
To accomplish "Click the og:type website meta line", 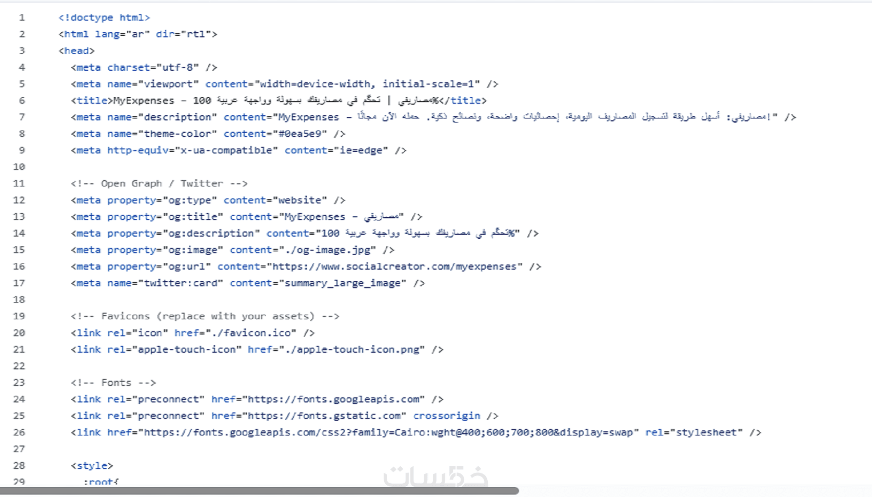I will click(x=208, y=200).
